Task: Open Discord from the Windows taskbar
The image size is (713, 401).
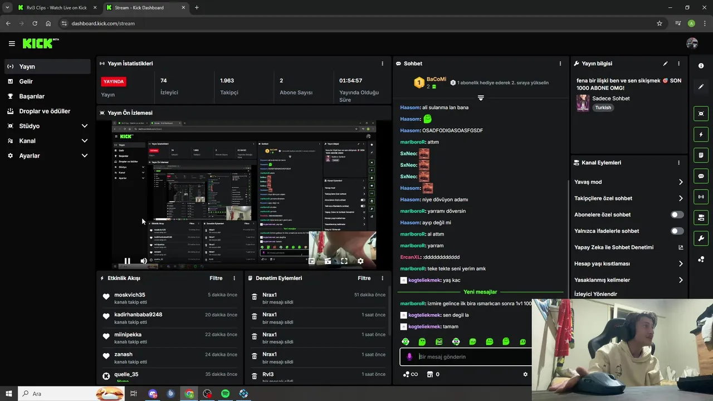Action: 153,394
